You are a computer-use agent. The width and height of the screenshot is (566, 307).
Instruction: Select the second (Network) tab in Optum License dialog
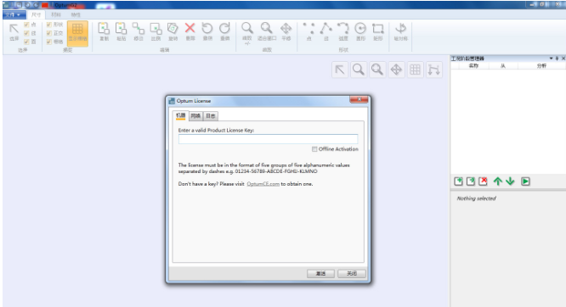(x=195, y=116)
